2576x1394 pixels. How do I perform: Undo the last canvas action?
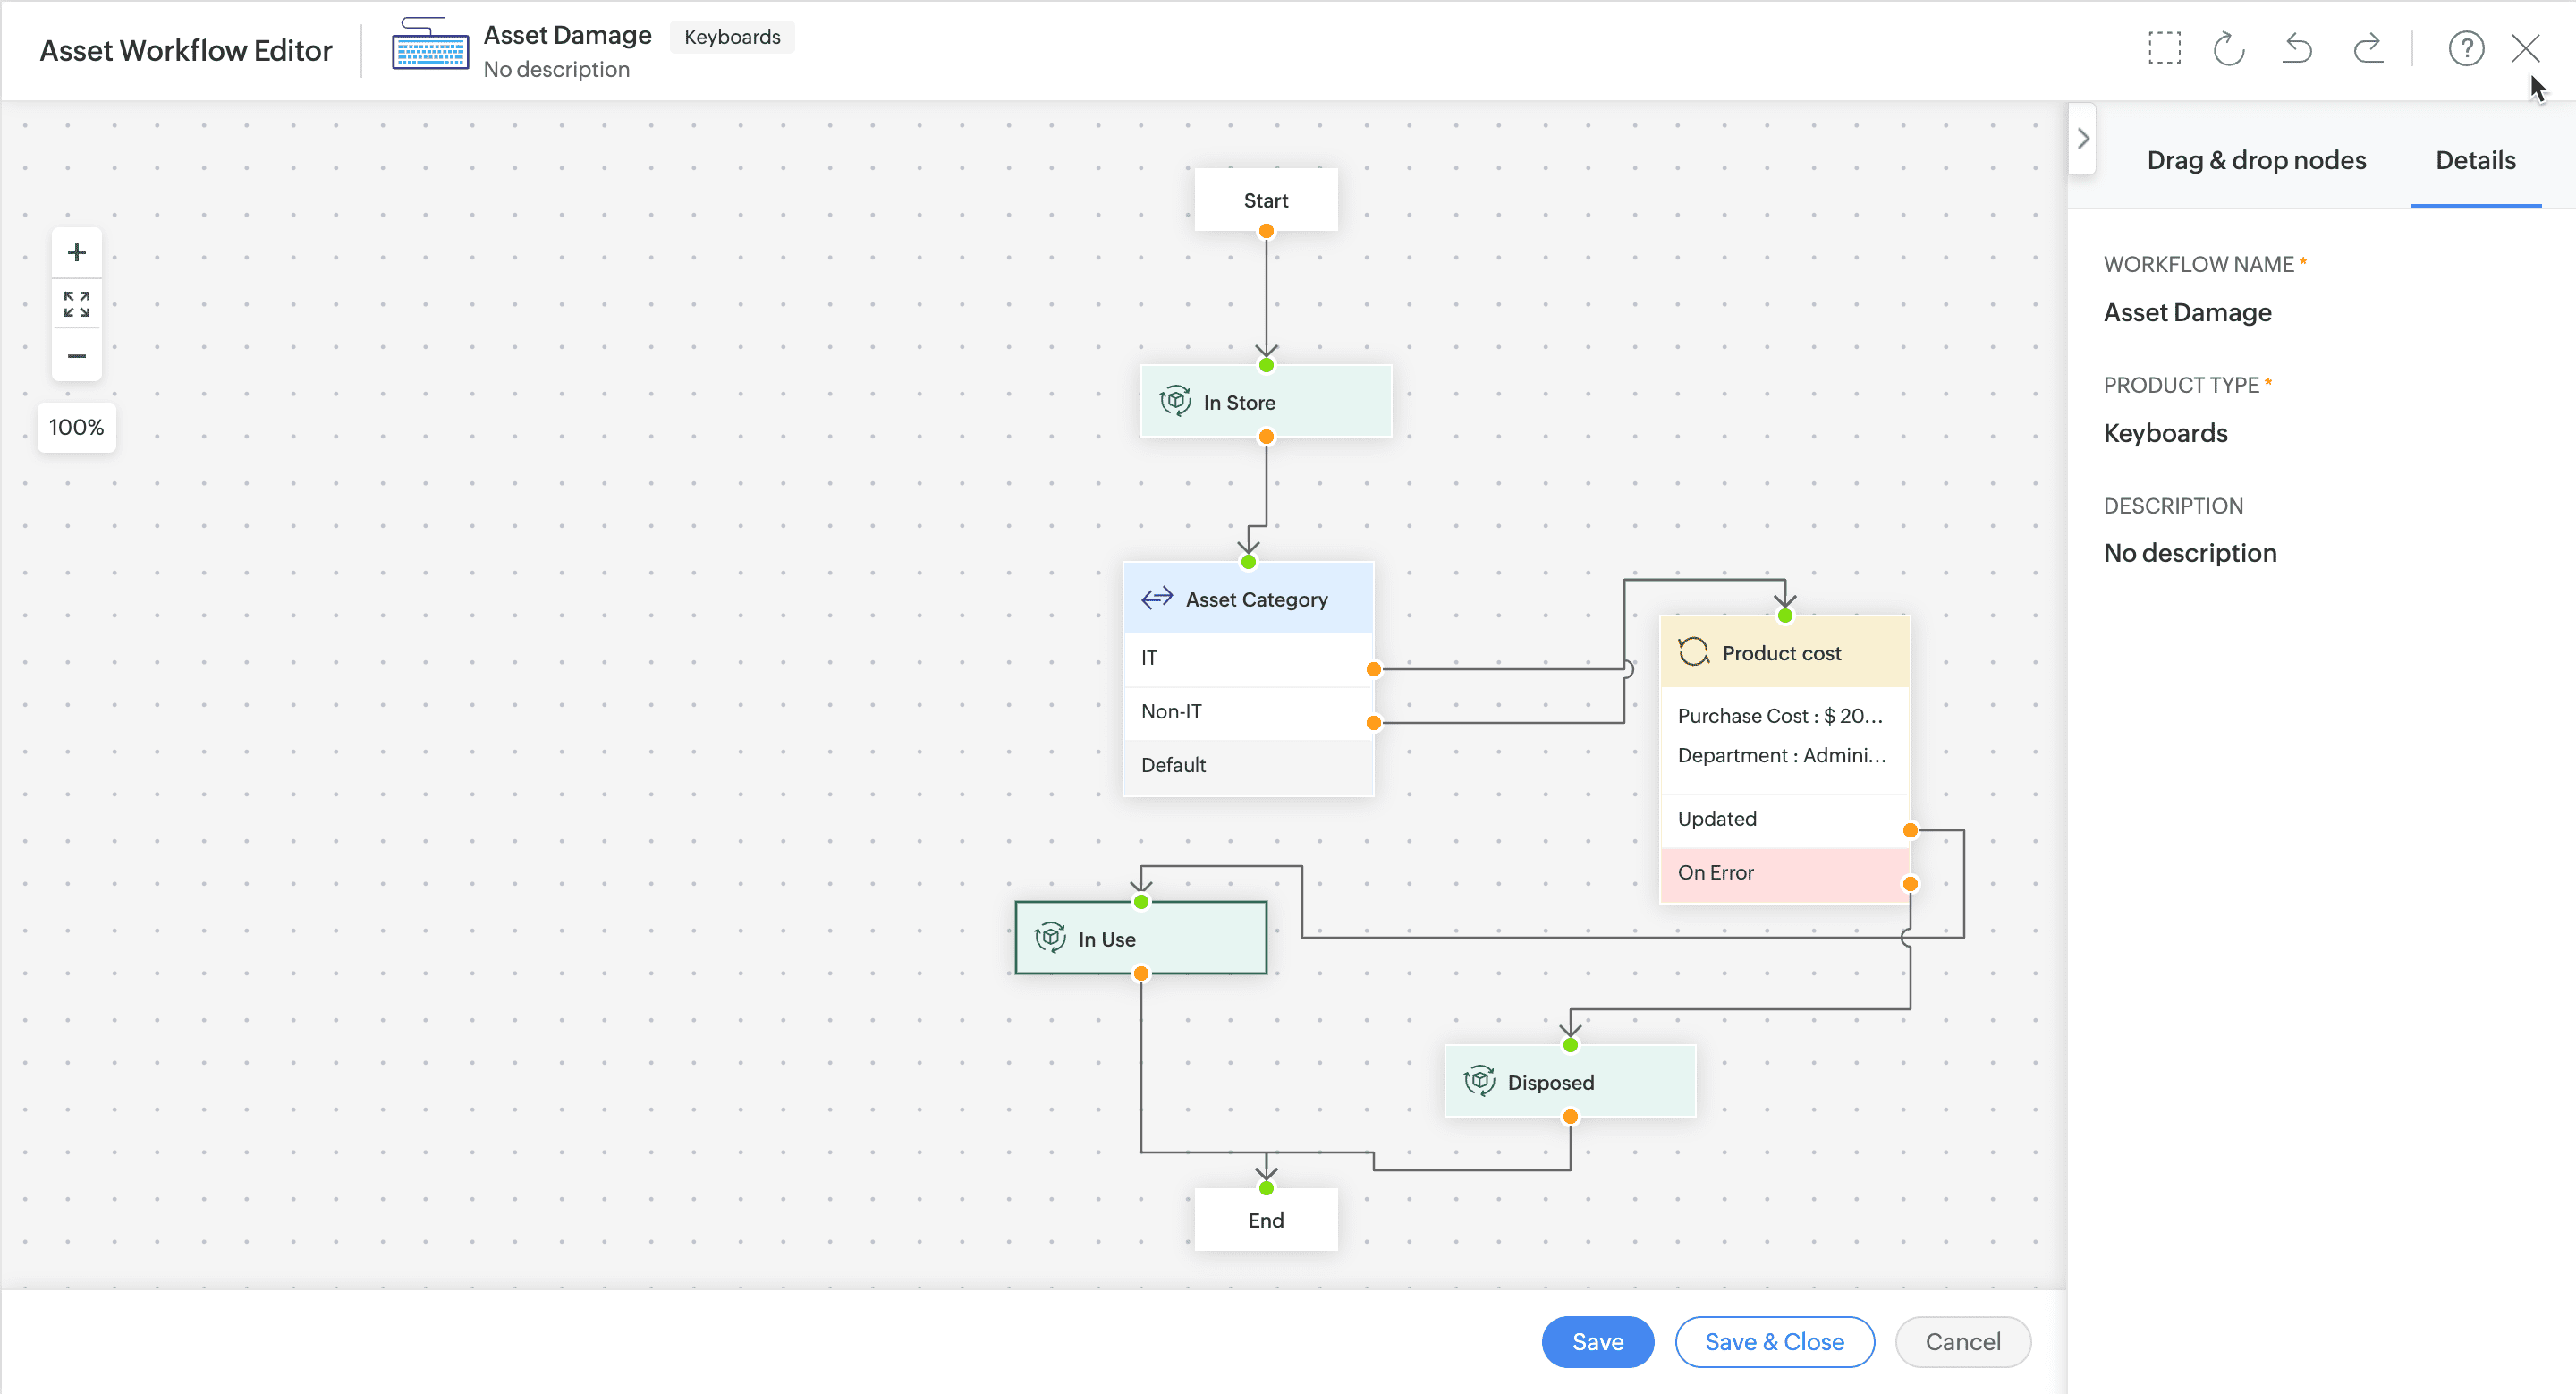pos(2297,48)
